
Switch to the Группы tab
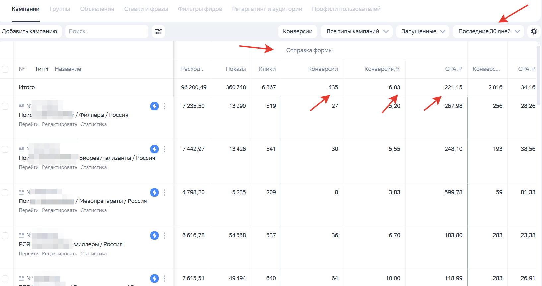tap(60, 9)
